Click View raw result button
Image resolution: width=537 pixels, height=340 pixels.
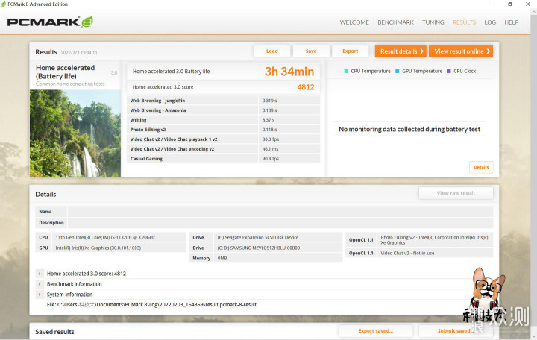(456, 193)
